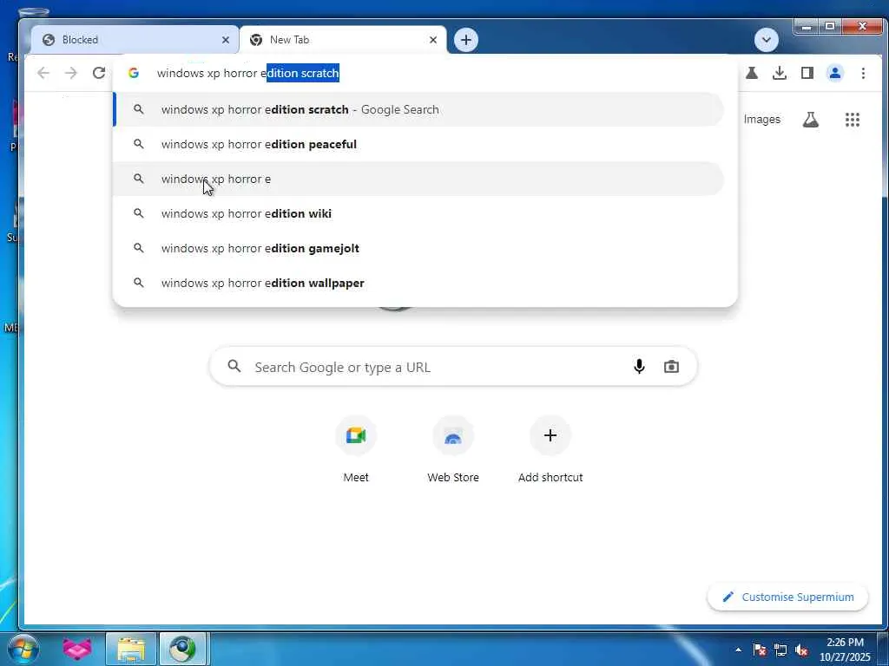The height and width of the screenshot is (666, 889).
Task: Choose suggestion 'windows xp horror edition gamejolt'
Action: (x=418, y=248)
